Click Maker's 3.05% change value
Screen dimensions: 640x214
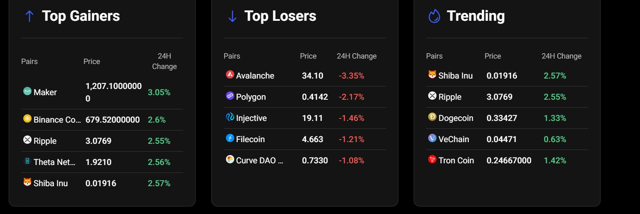(159, 92)
